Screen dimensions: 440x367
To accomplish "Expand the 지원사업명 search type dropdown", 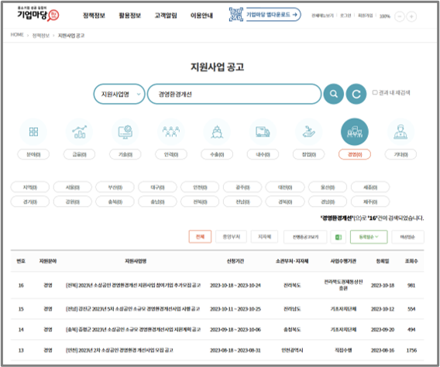I will [119, 94].
